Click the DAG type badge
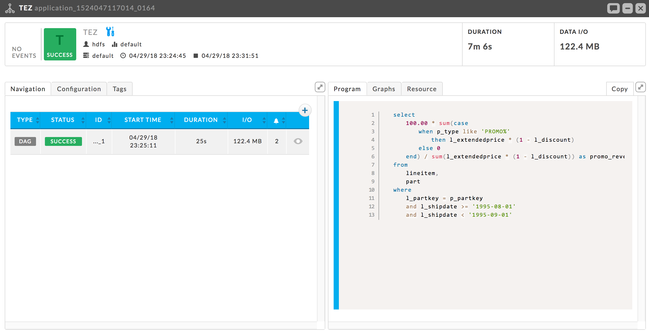Screen dimensions: 649x335 tap(25, 141)
